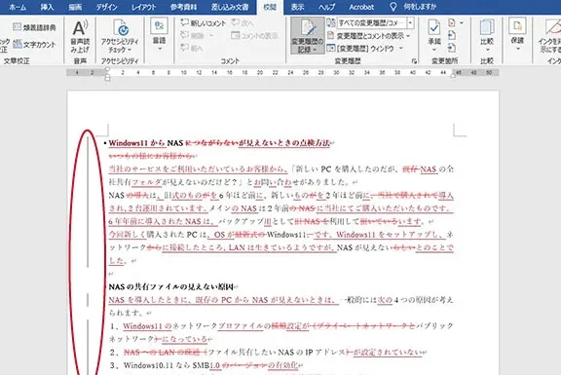The height and width of the screenshot is (375, 561).
Task: Click the next change icon
Action: tap(452, 48)
